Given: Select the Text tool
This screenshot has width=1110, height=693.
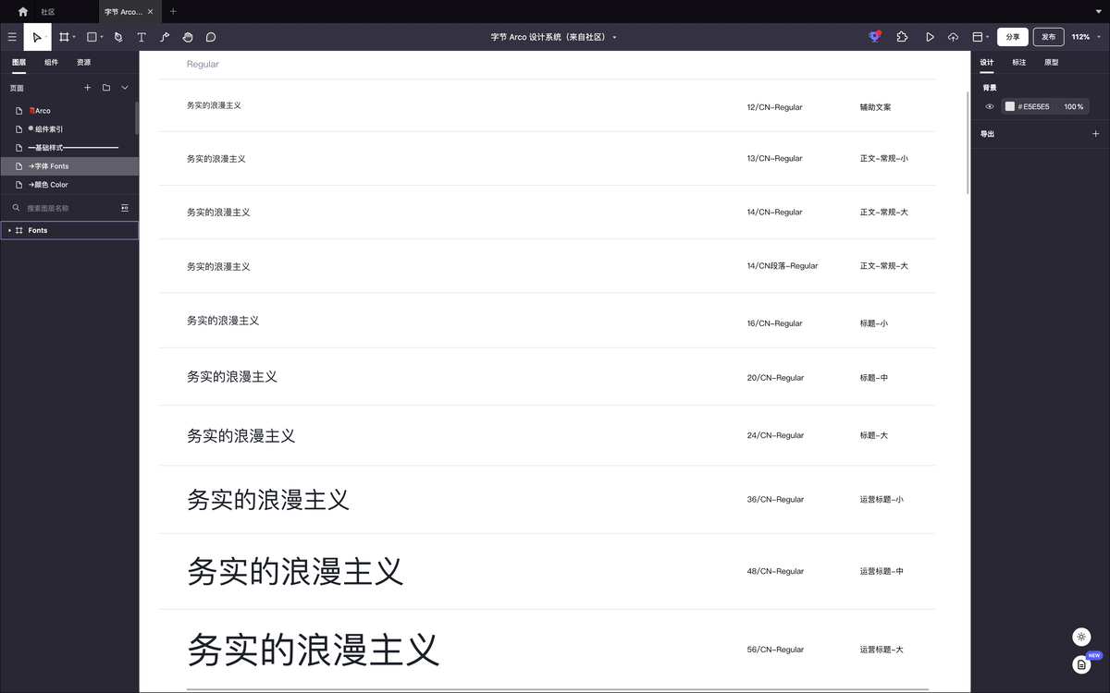Looking at the screenshot, I should pos(142,37).
